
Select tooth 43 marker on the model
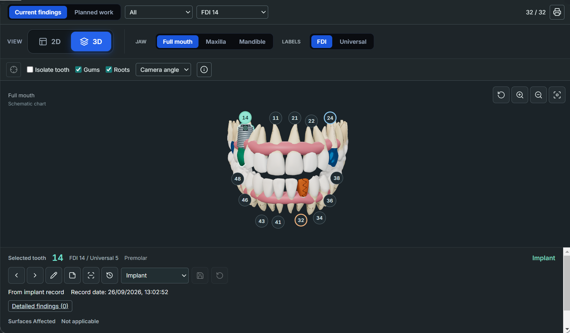point(262,221)
